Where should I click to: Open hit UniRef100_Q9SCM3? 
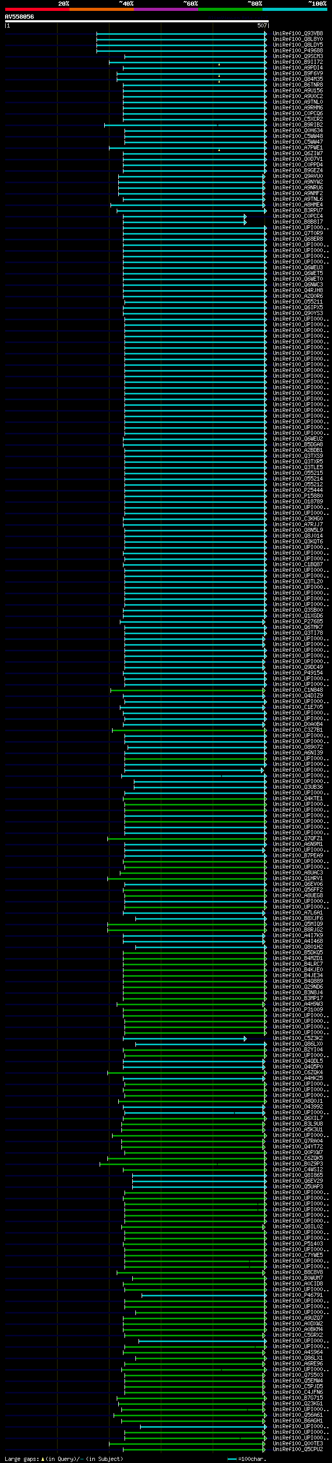pyautogui.click(x=298, y=56)
